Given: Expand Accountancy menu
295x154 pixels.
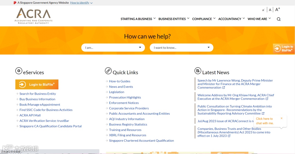Looking at the screenshot, I should pos(231,19).
